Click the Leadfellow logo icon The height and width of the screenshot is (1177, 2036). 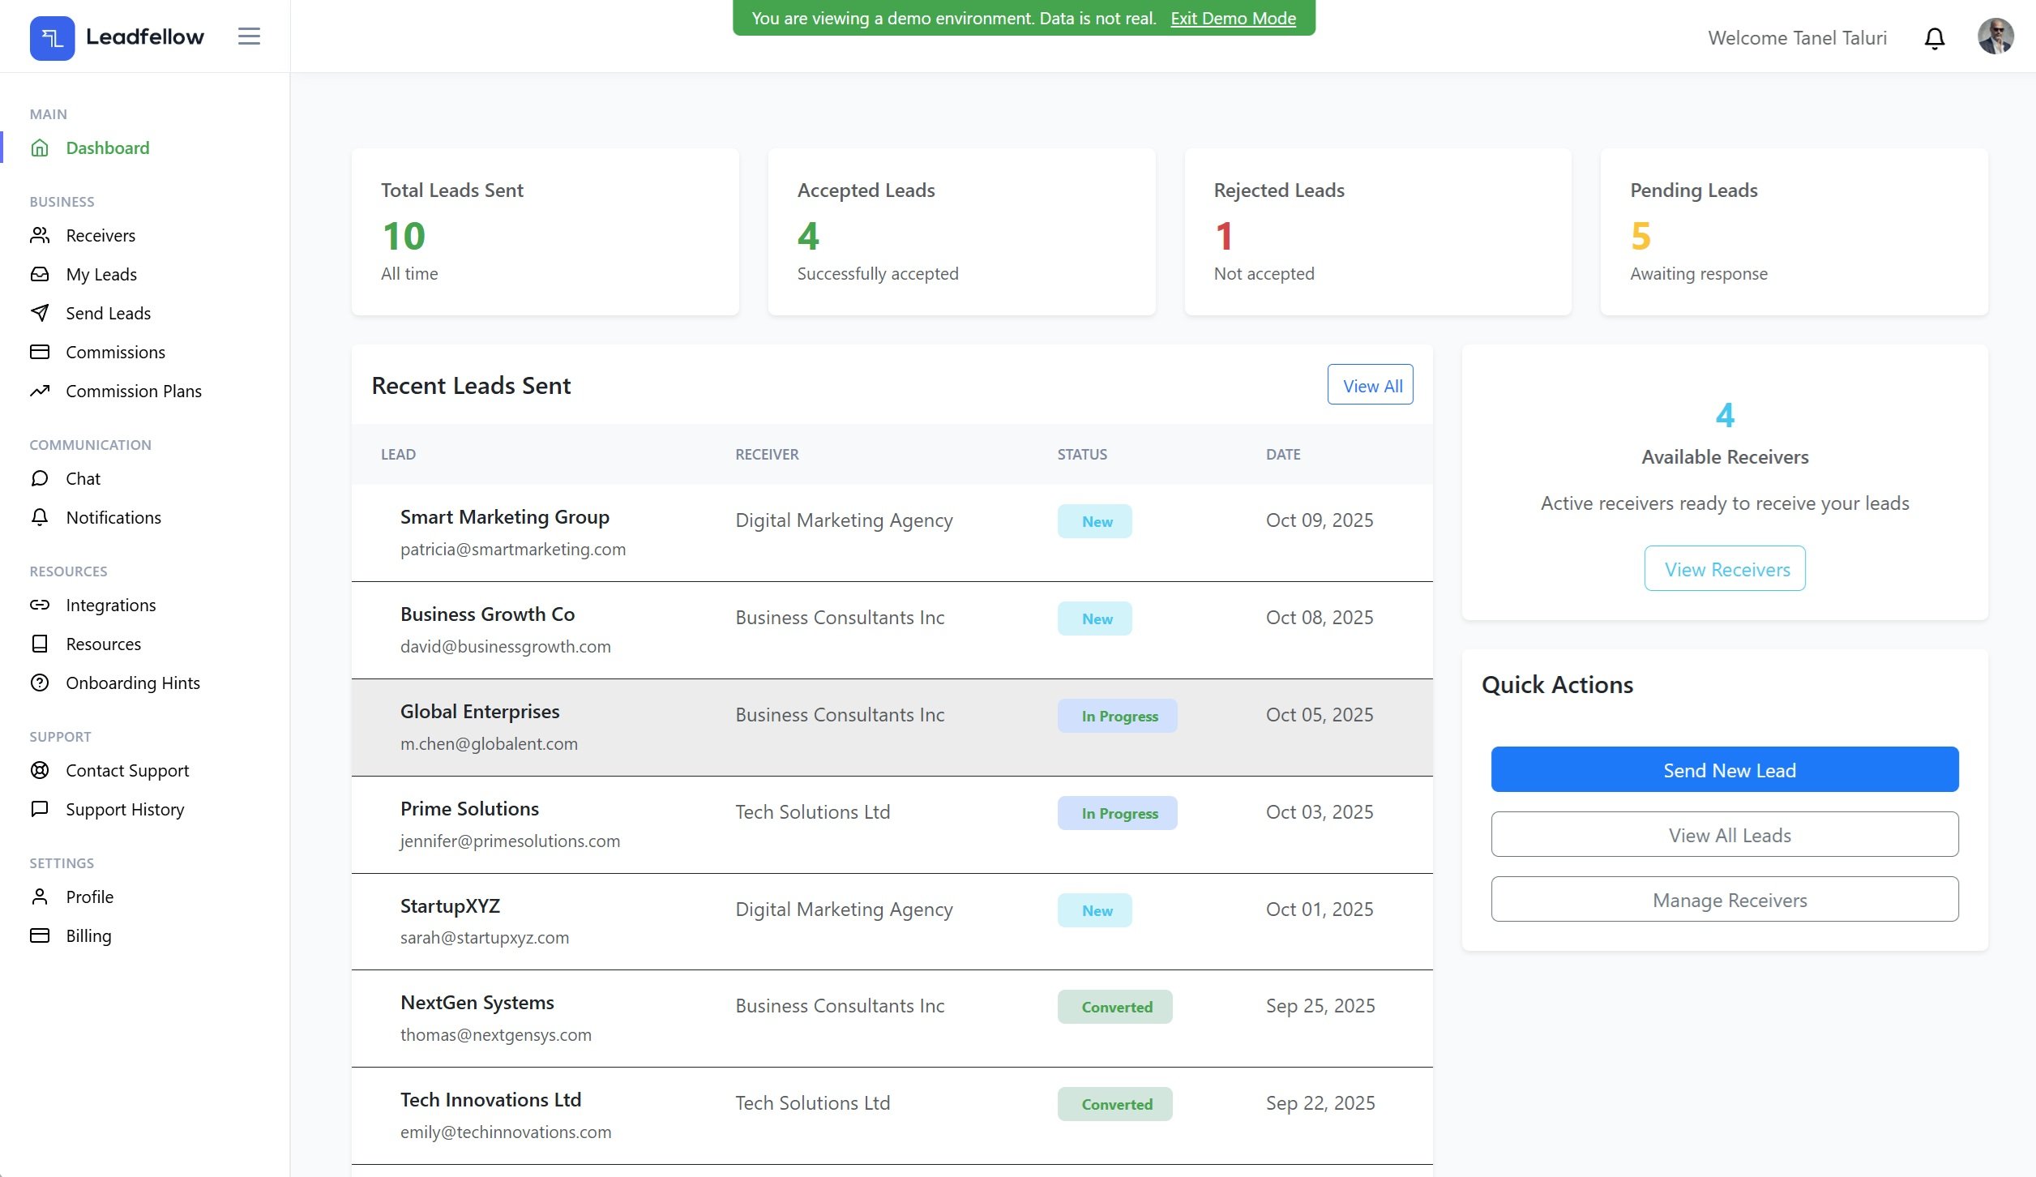(x=52, y=38)
